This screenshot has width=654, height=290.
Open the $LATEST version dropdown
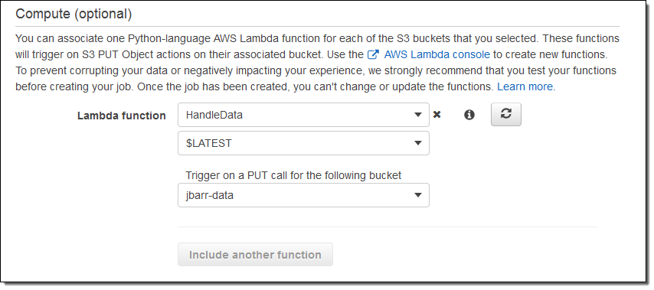click(x=303, y=143)
